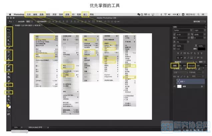Switch to 历史记录 panel tab
The height and width of the screenshot is (136, 212).
click(191, 66)
